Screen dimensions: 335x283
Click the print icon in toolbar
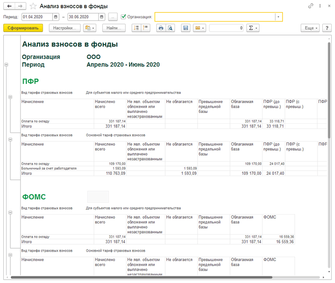160,28
